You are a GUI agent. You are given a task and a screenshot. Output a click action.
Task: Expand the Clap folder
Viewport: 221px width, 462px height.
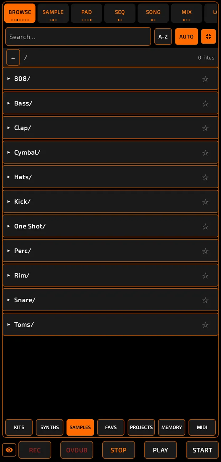point(9,128)
